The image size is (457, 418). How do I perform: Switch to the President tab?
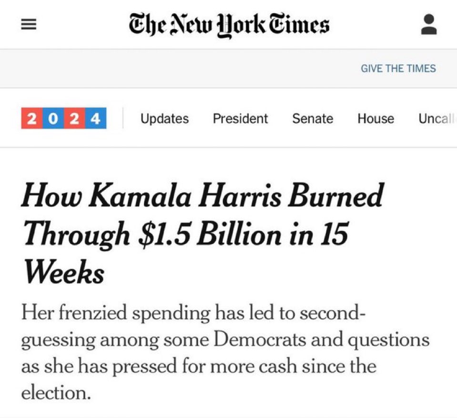click(x=240, y=119)
